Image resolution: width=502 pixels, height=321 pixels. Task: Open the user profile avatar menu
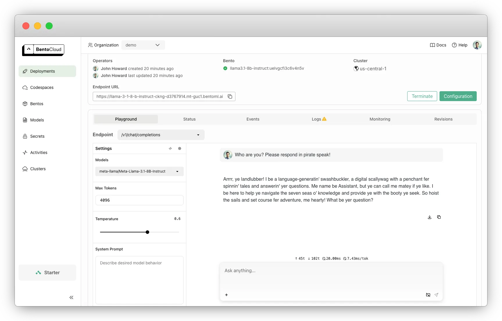tap(477, 45)
